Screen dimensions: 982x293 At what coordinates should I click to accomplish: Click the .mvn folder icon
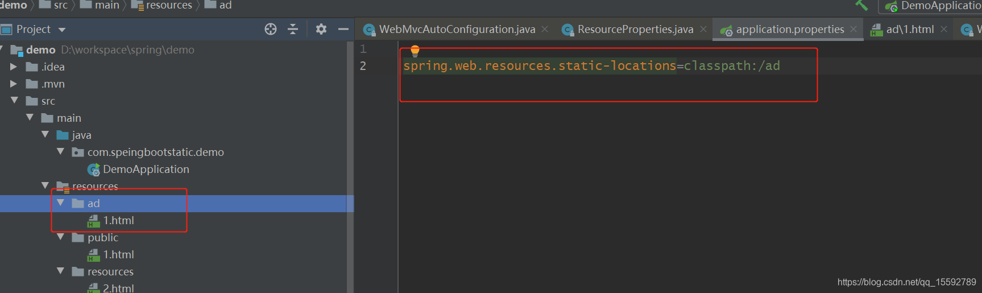click(x=32, y=84)
